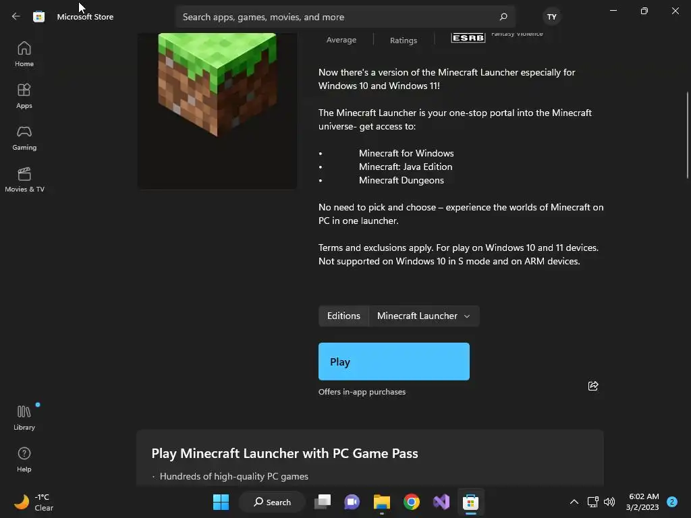Open the TY account profile

tap(552, 17)
